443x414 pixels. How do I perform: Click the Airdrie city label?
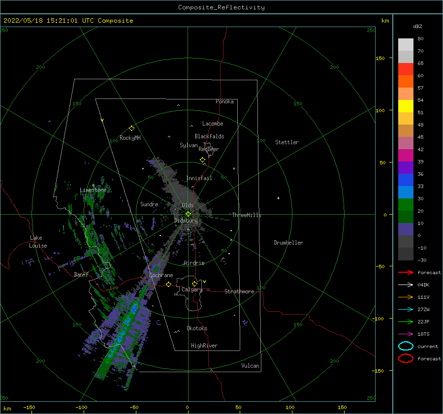[x=194, y=263]
